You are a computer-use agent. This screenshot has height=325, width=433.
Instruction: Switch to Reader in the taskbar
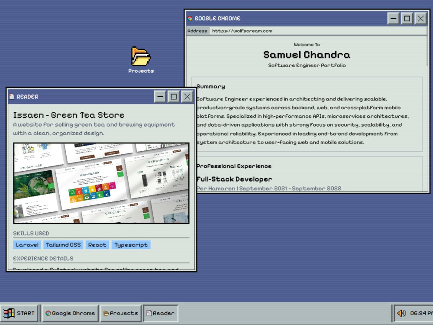click(161, 313)
